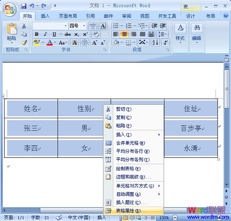Click distributed alignment icon
231x221 pixels.
click(151, 34)
